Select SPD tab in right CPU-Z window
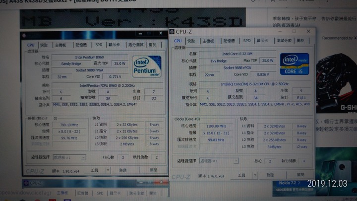This screenshot has width=357, height=201. (247, 41)
